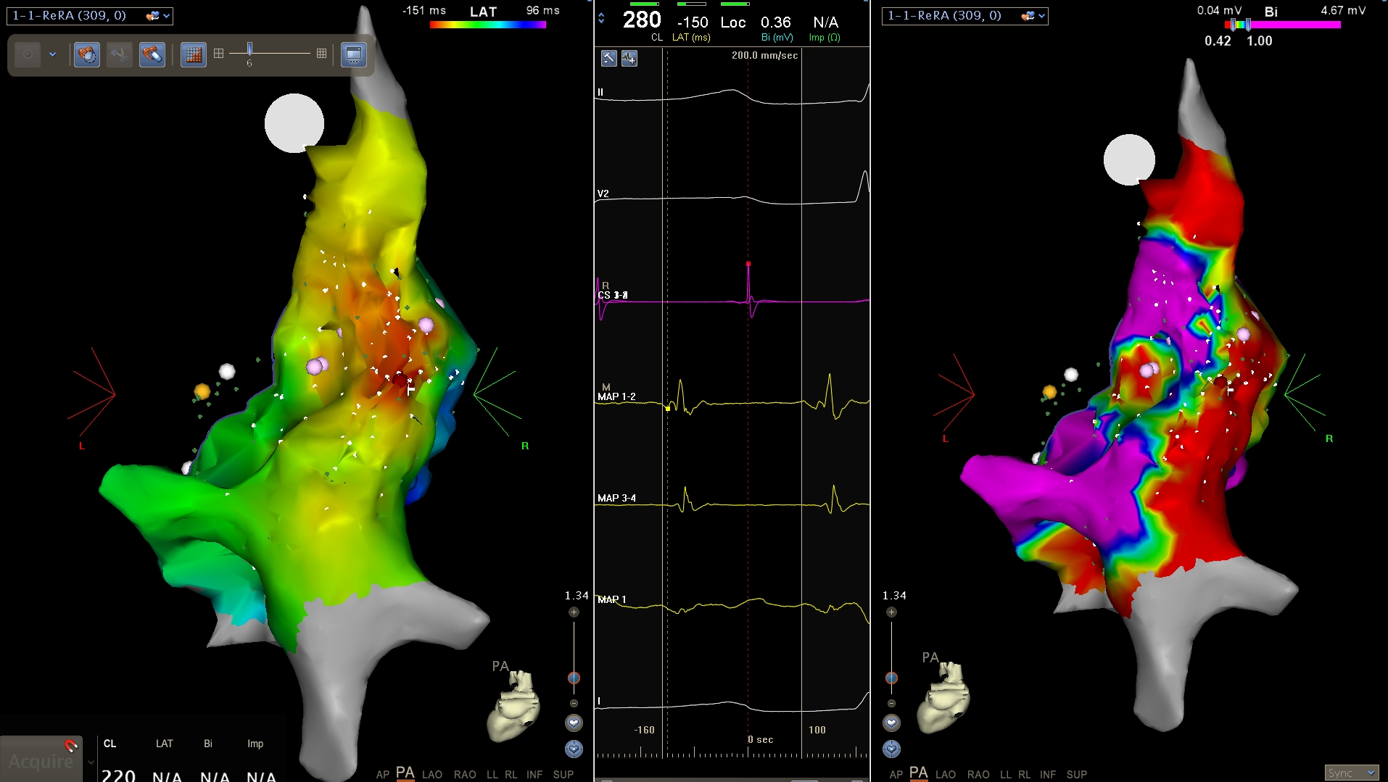Click the scissors cut tool in toolbar
1388x782 pixels.
pyautogui.click(x=120, y=54)
